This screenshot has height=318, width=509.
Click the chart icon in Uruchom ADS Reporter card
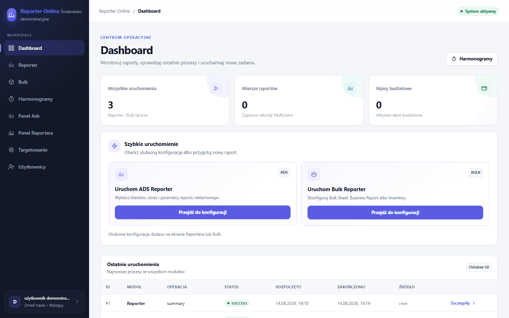click(121, 174)
